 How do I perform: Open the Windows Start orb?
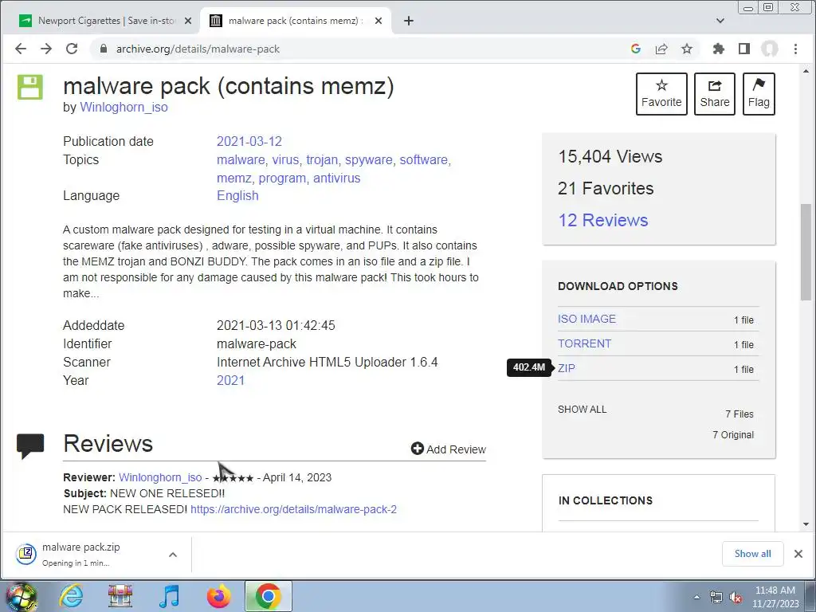click(x=20, y=596)
